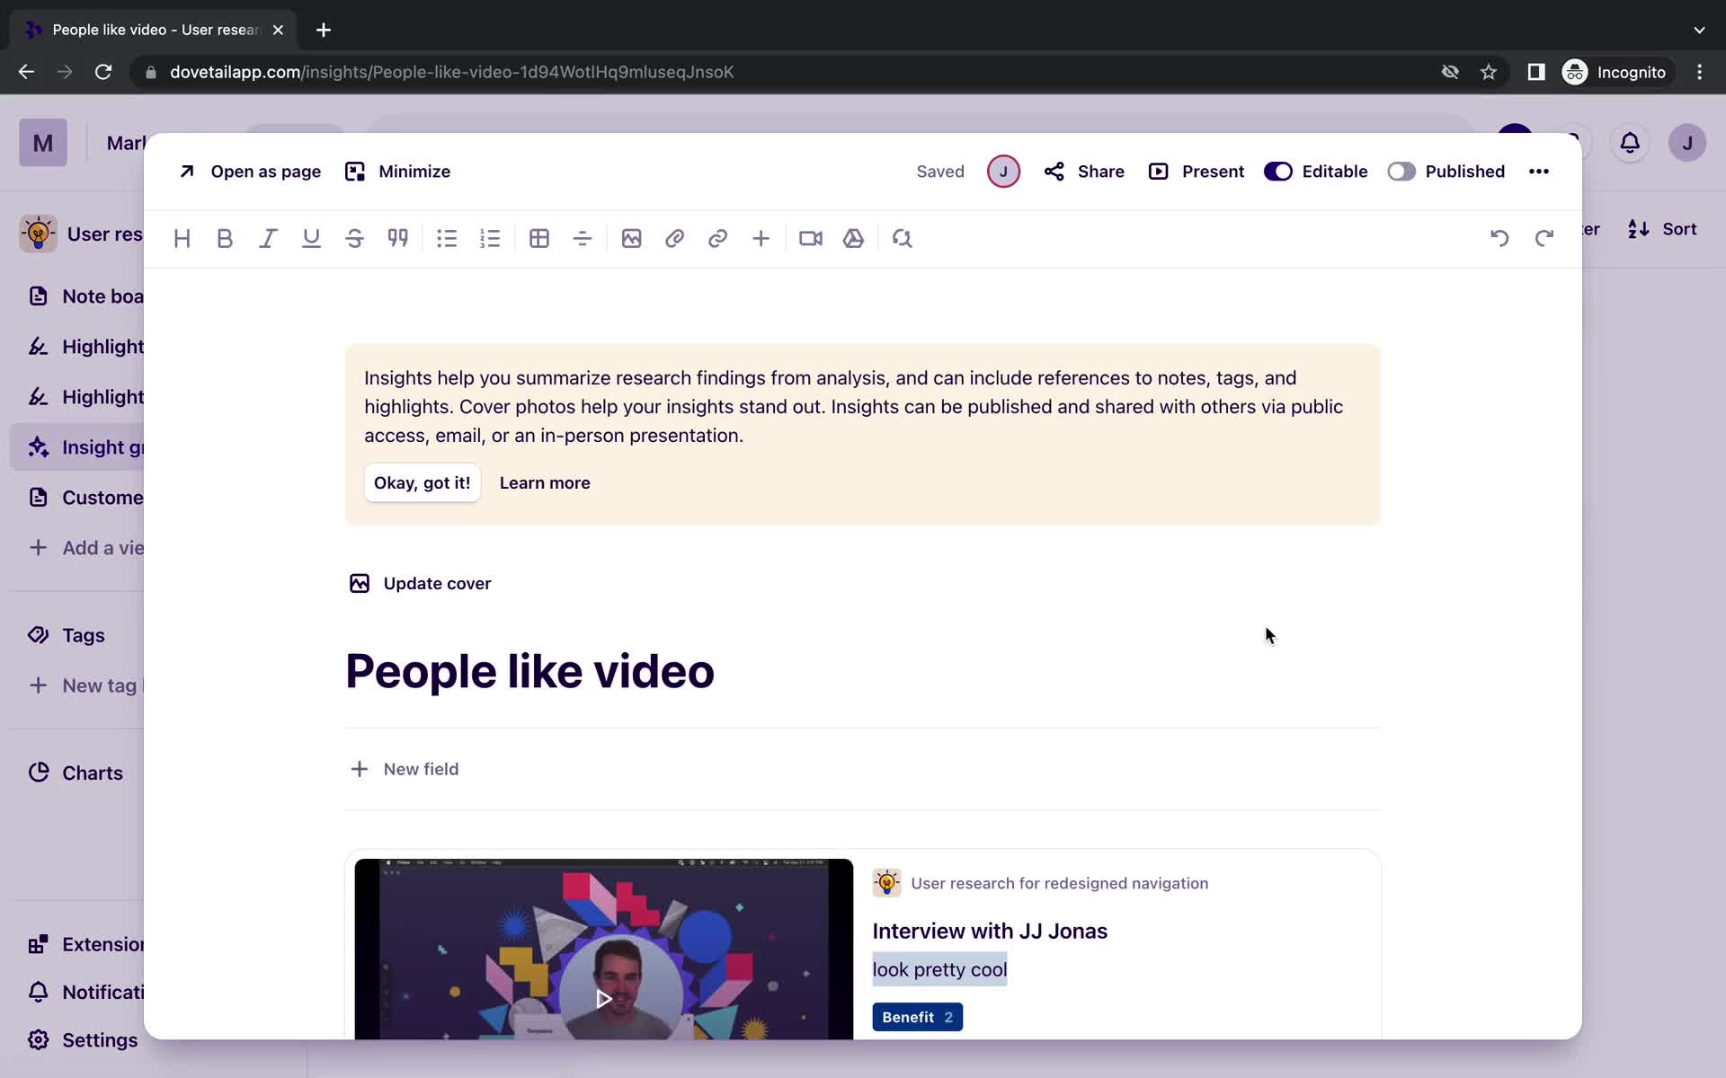
Task: Click the numbered list icon
Action: tap(488, 238)
